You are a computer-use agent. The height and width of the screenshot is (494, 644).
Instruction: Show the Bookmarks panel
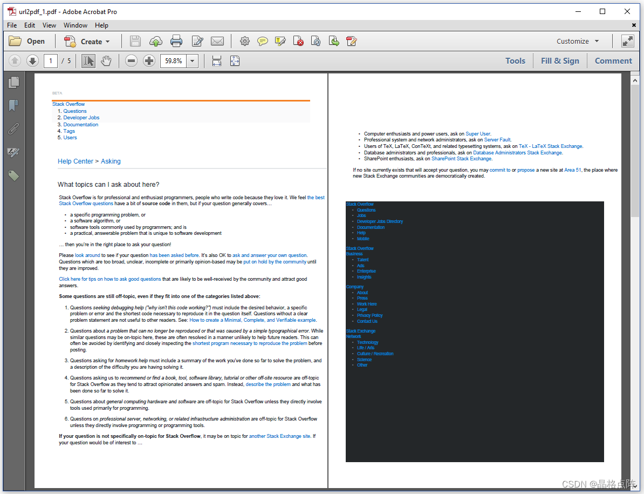tap(13, 106)
